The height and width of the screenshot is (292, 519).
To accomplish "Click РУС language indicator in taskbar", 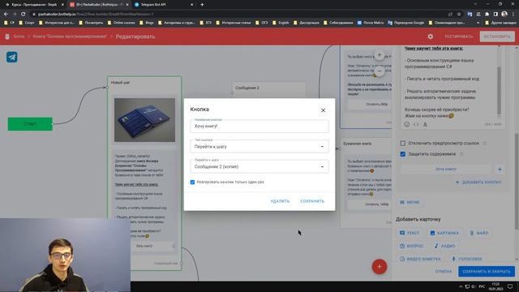I will [x=482, y=286].
